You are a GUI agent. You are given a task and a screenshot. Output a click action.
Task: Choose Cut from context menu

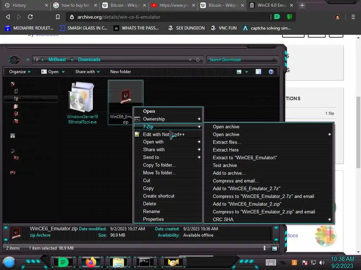[x=168, y=180]
